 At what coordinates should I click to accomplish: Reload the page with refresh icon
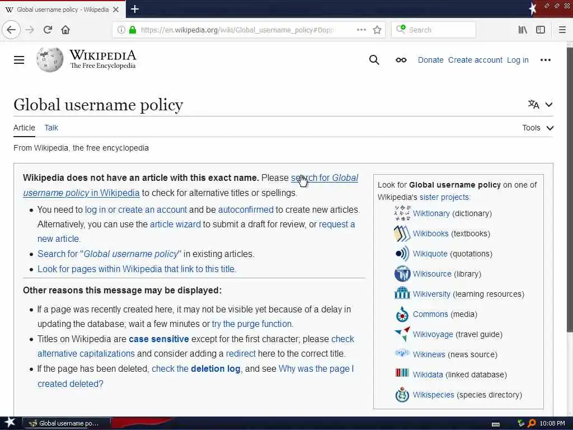click(48, 30)
